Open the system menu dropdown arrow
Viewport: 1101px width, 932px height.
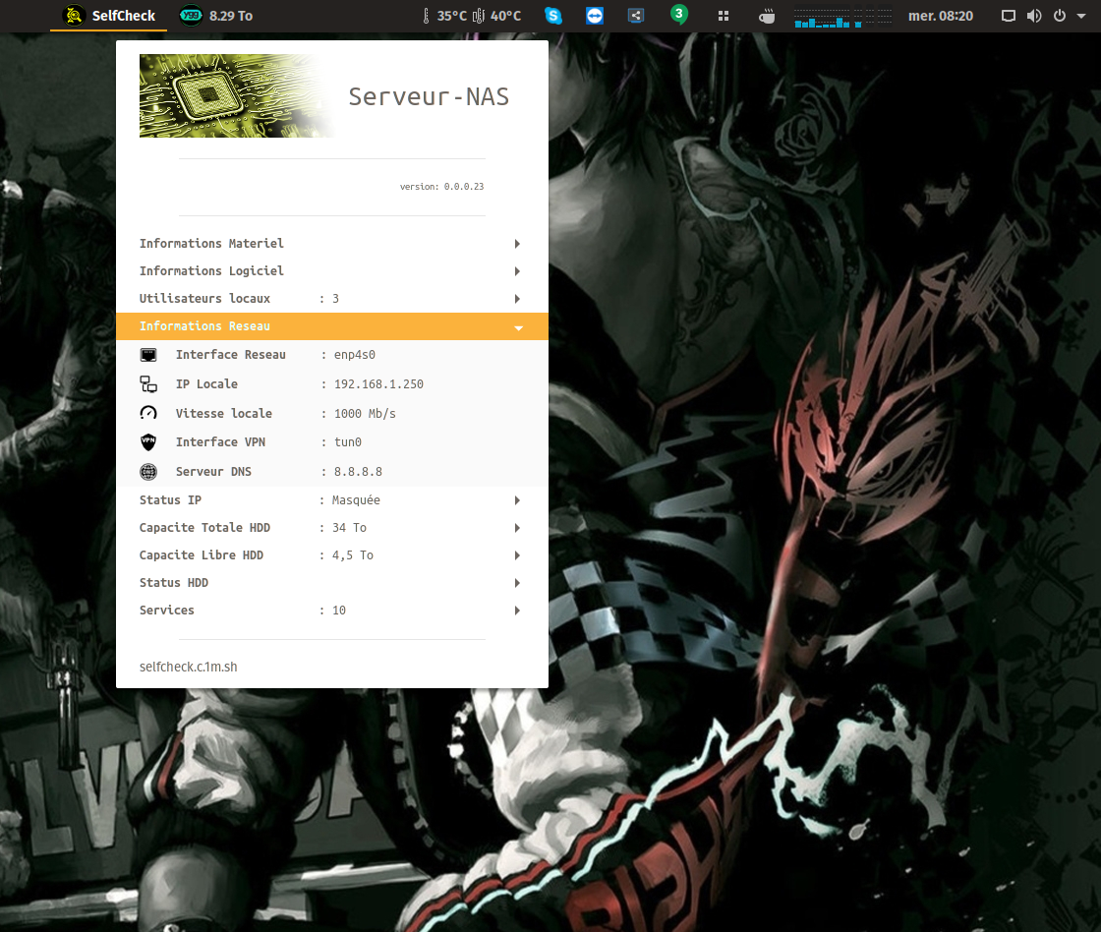(1081, 16)
